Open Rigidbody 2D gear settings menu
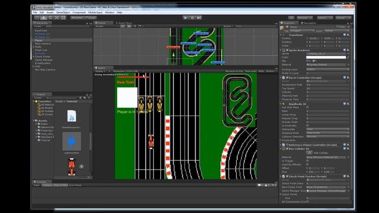The height and width of the screenshot is (213, 379). click(x=348, y=104)
